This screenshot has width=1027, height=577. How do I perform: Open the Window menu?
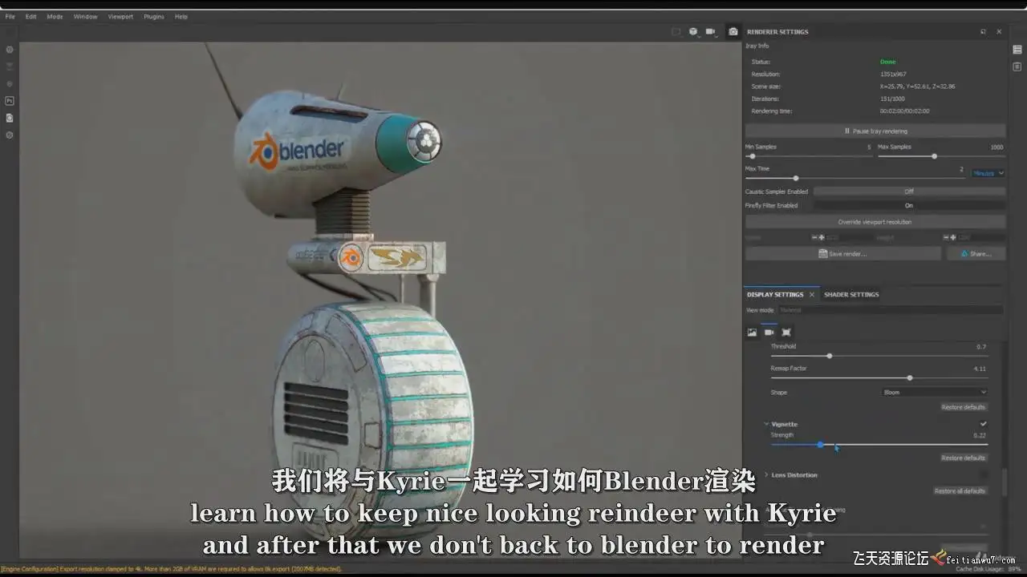pos(85,17)
